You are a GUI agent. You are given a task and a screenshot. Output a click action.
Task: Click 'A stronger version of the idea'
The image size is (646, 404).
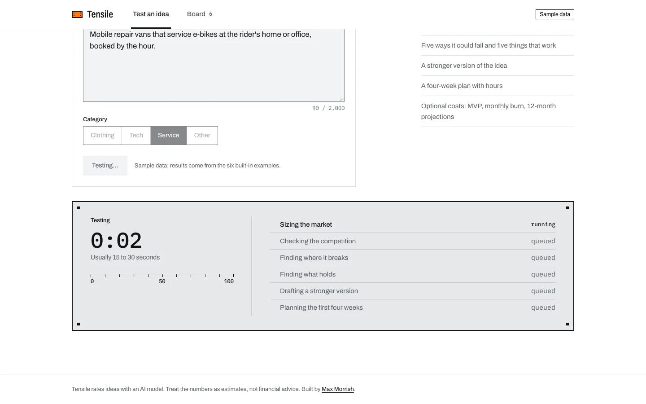[x=498, y=66]
